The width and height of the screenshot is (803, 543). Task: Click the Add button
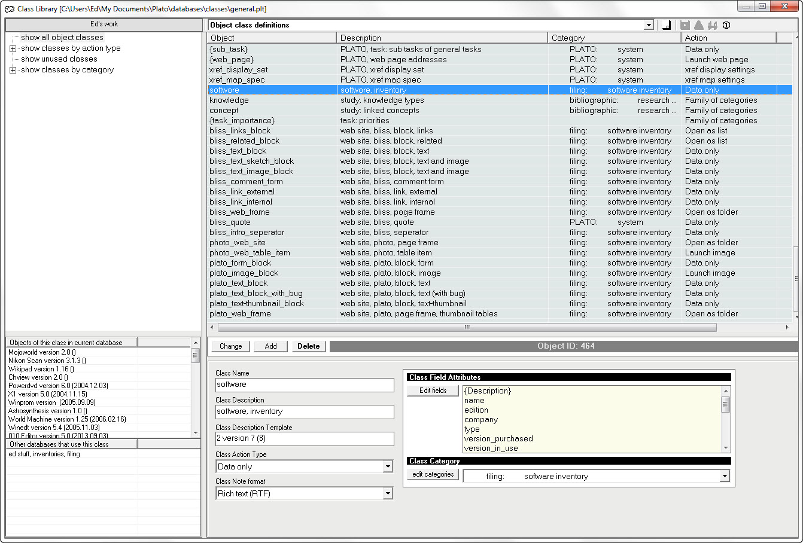(x=270, y=346)
